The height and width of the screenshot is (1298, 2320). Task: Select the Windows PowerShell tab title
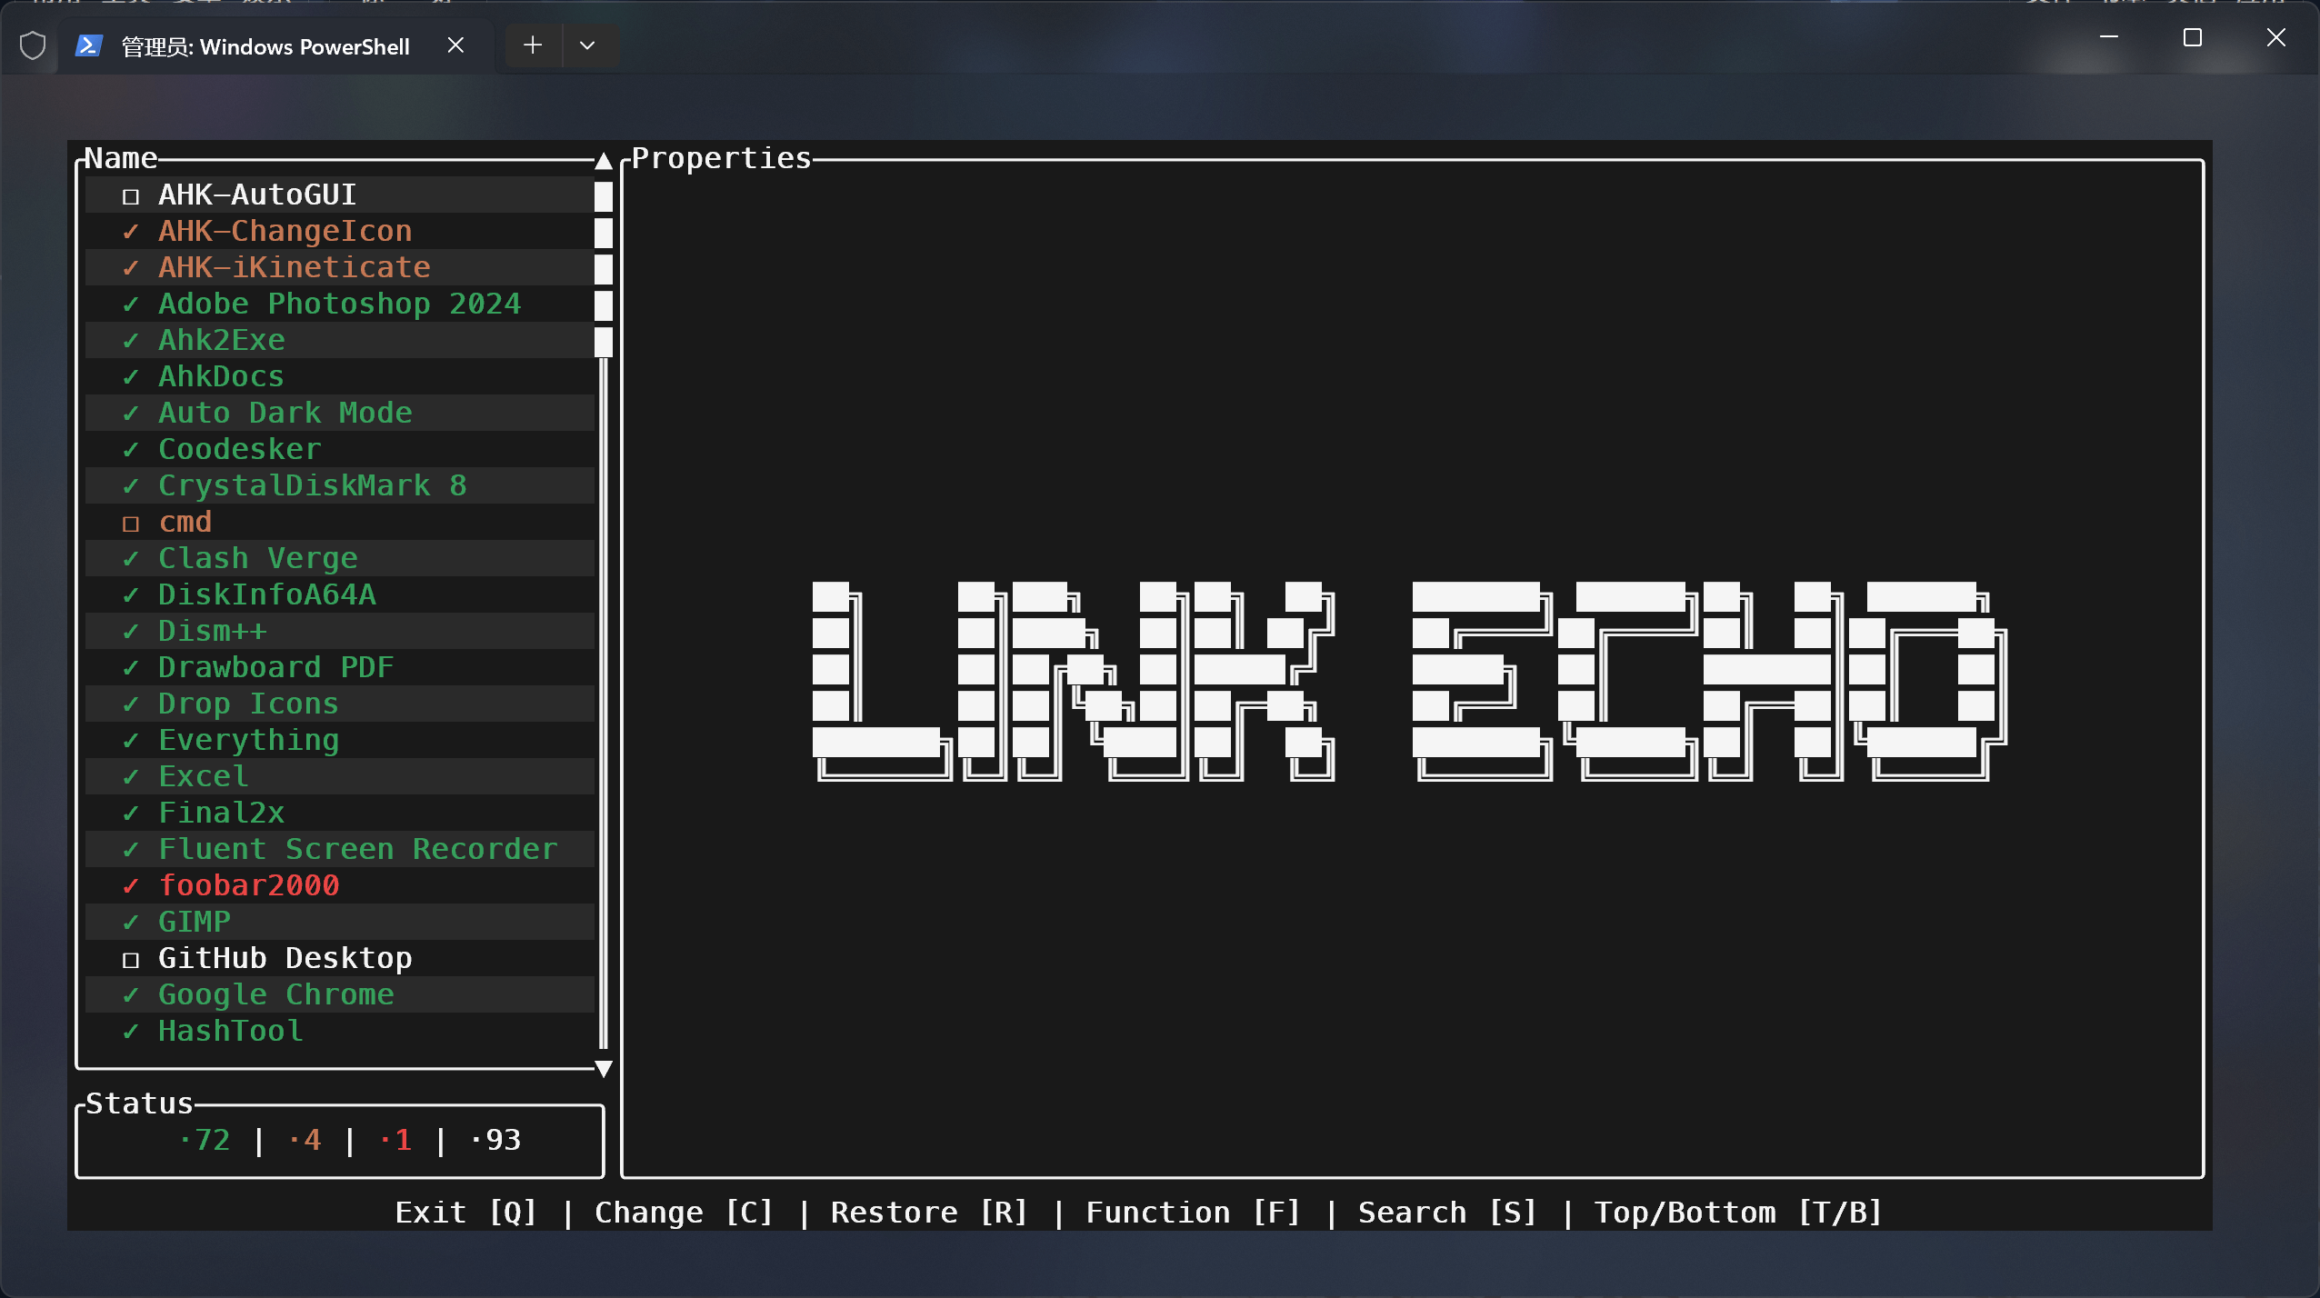[265, 46]
